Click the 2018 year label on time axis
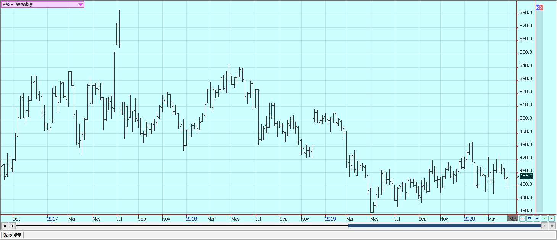557x240 pixels. click(x=192, y=219)
